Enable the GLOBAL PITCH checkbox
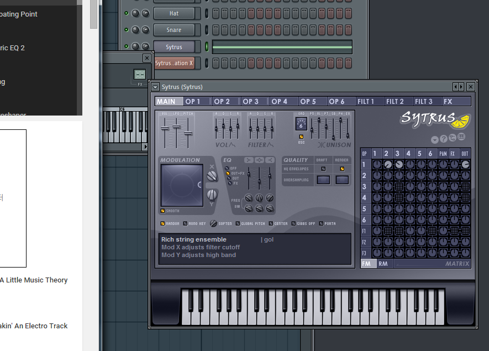 pyautogui.click(x=238, y=223)
